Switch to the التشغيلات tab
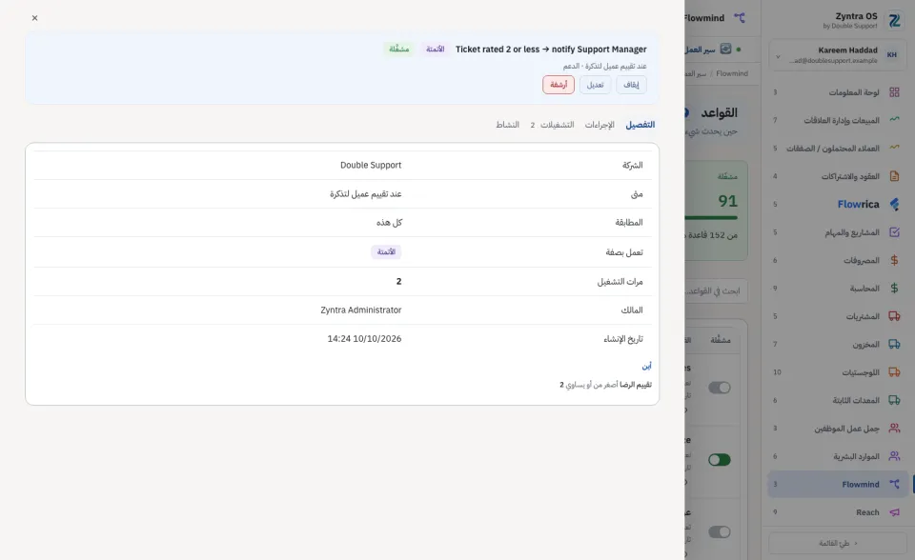 tap(552, 125)
